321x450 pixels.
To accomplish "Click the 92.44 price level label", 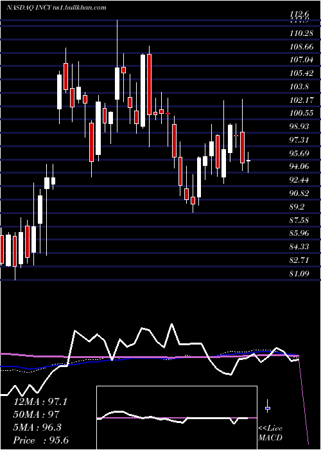I will coord(300,180).
